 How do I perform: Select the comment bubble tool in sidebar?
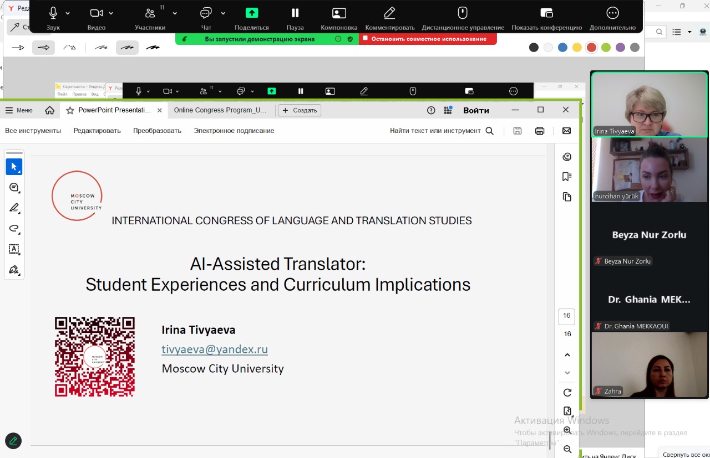14,188
